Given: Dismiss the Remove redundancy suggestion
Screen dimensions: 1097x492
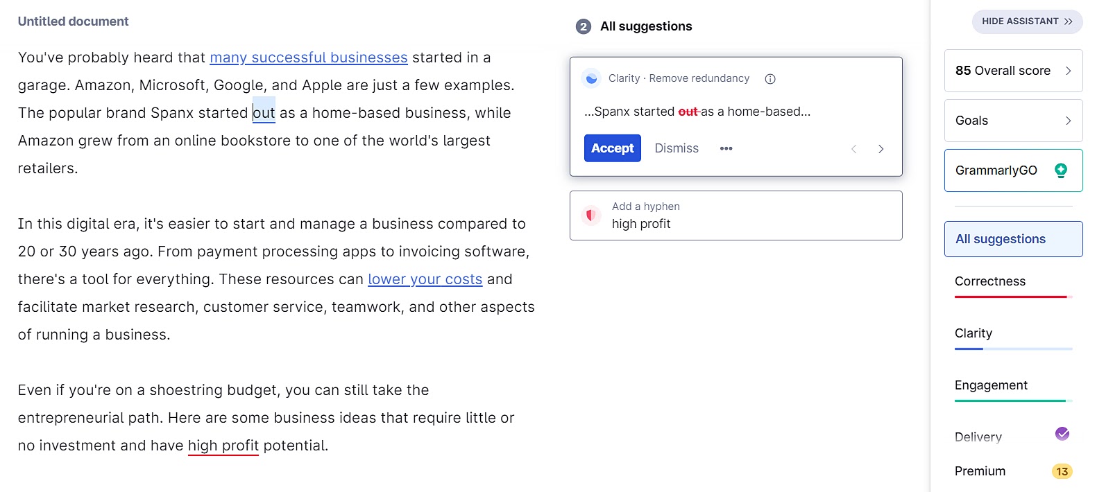Looking at the screenshot, I should (x=677, y=148).
